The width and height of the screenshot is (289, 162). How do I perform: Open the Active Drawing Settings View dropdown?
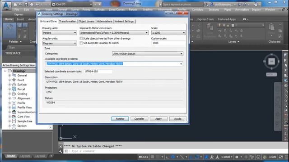pyautogui.click(x=19, y=65)
